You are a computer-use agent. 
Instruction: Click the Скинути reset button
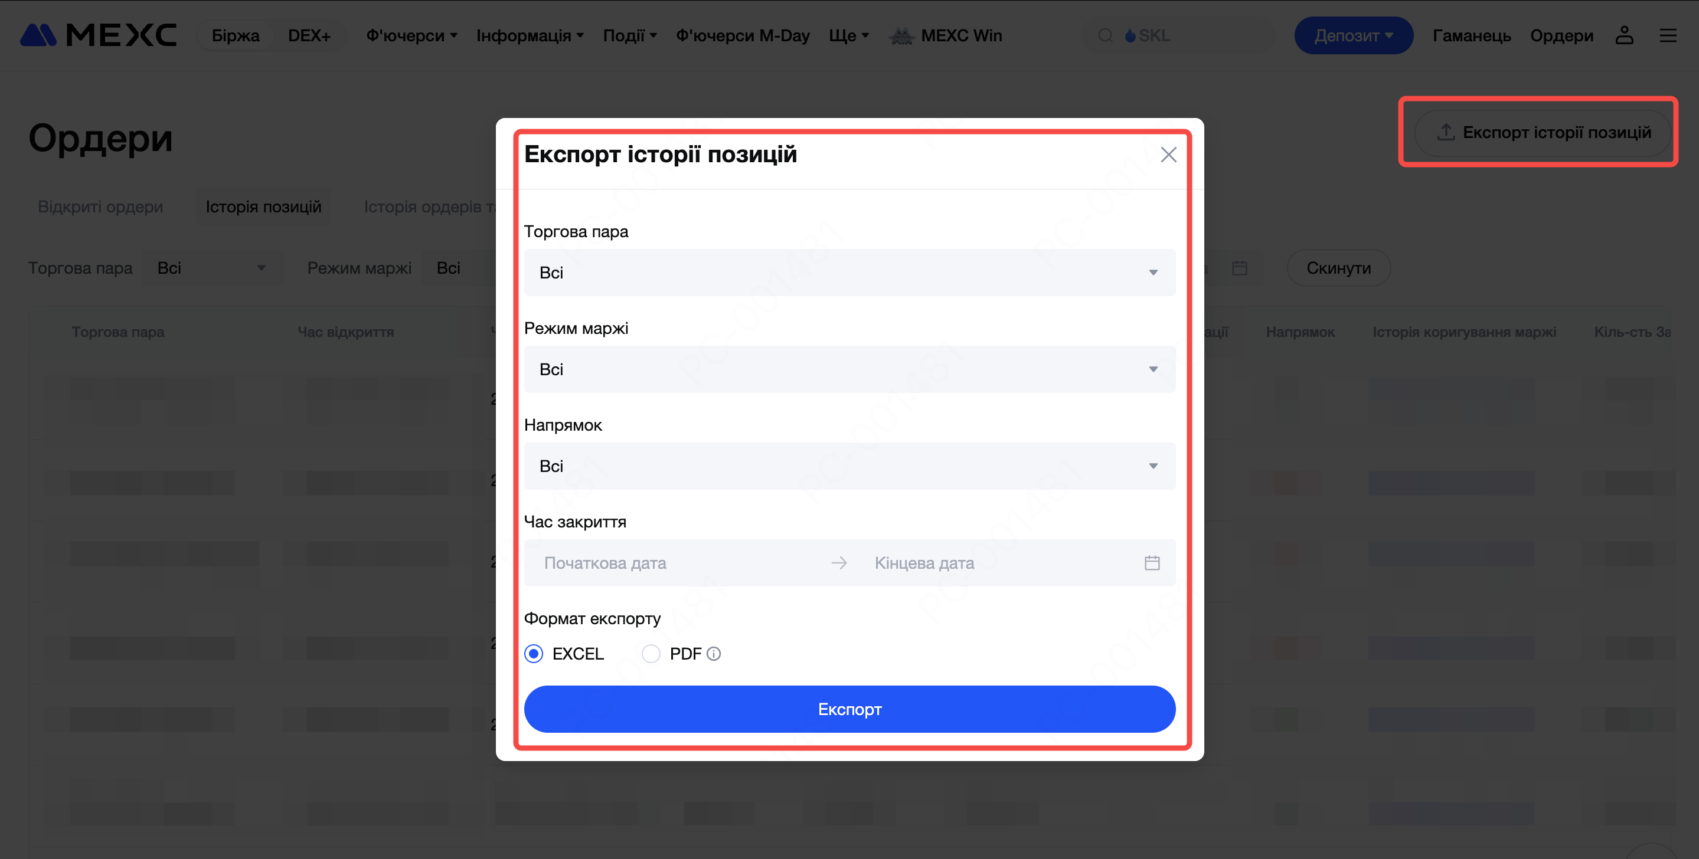tap(1338, 268)
